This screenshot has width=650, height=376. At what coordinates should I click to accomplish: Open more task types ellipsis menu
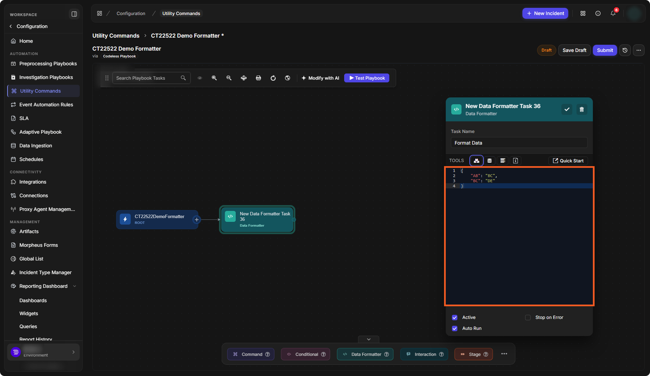[x=504, y=354]
